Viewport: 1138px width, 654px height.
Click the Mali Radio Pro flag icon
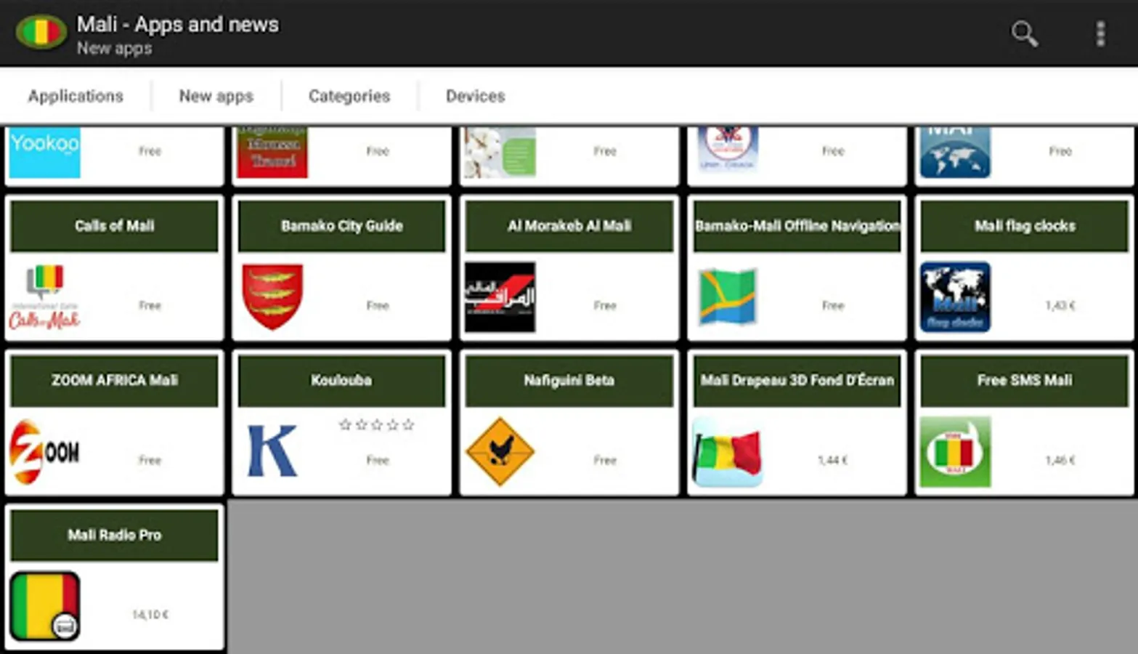45,605
